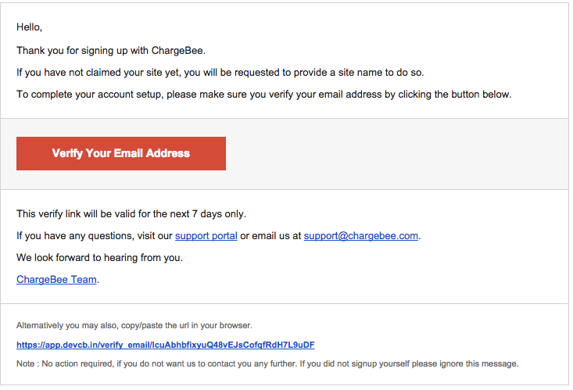Click the To complete your account setup line
The width and height of the screenshot is (573, 390).
pos(264,95)
